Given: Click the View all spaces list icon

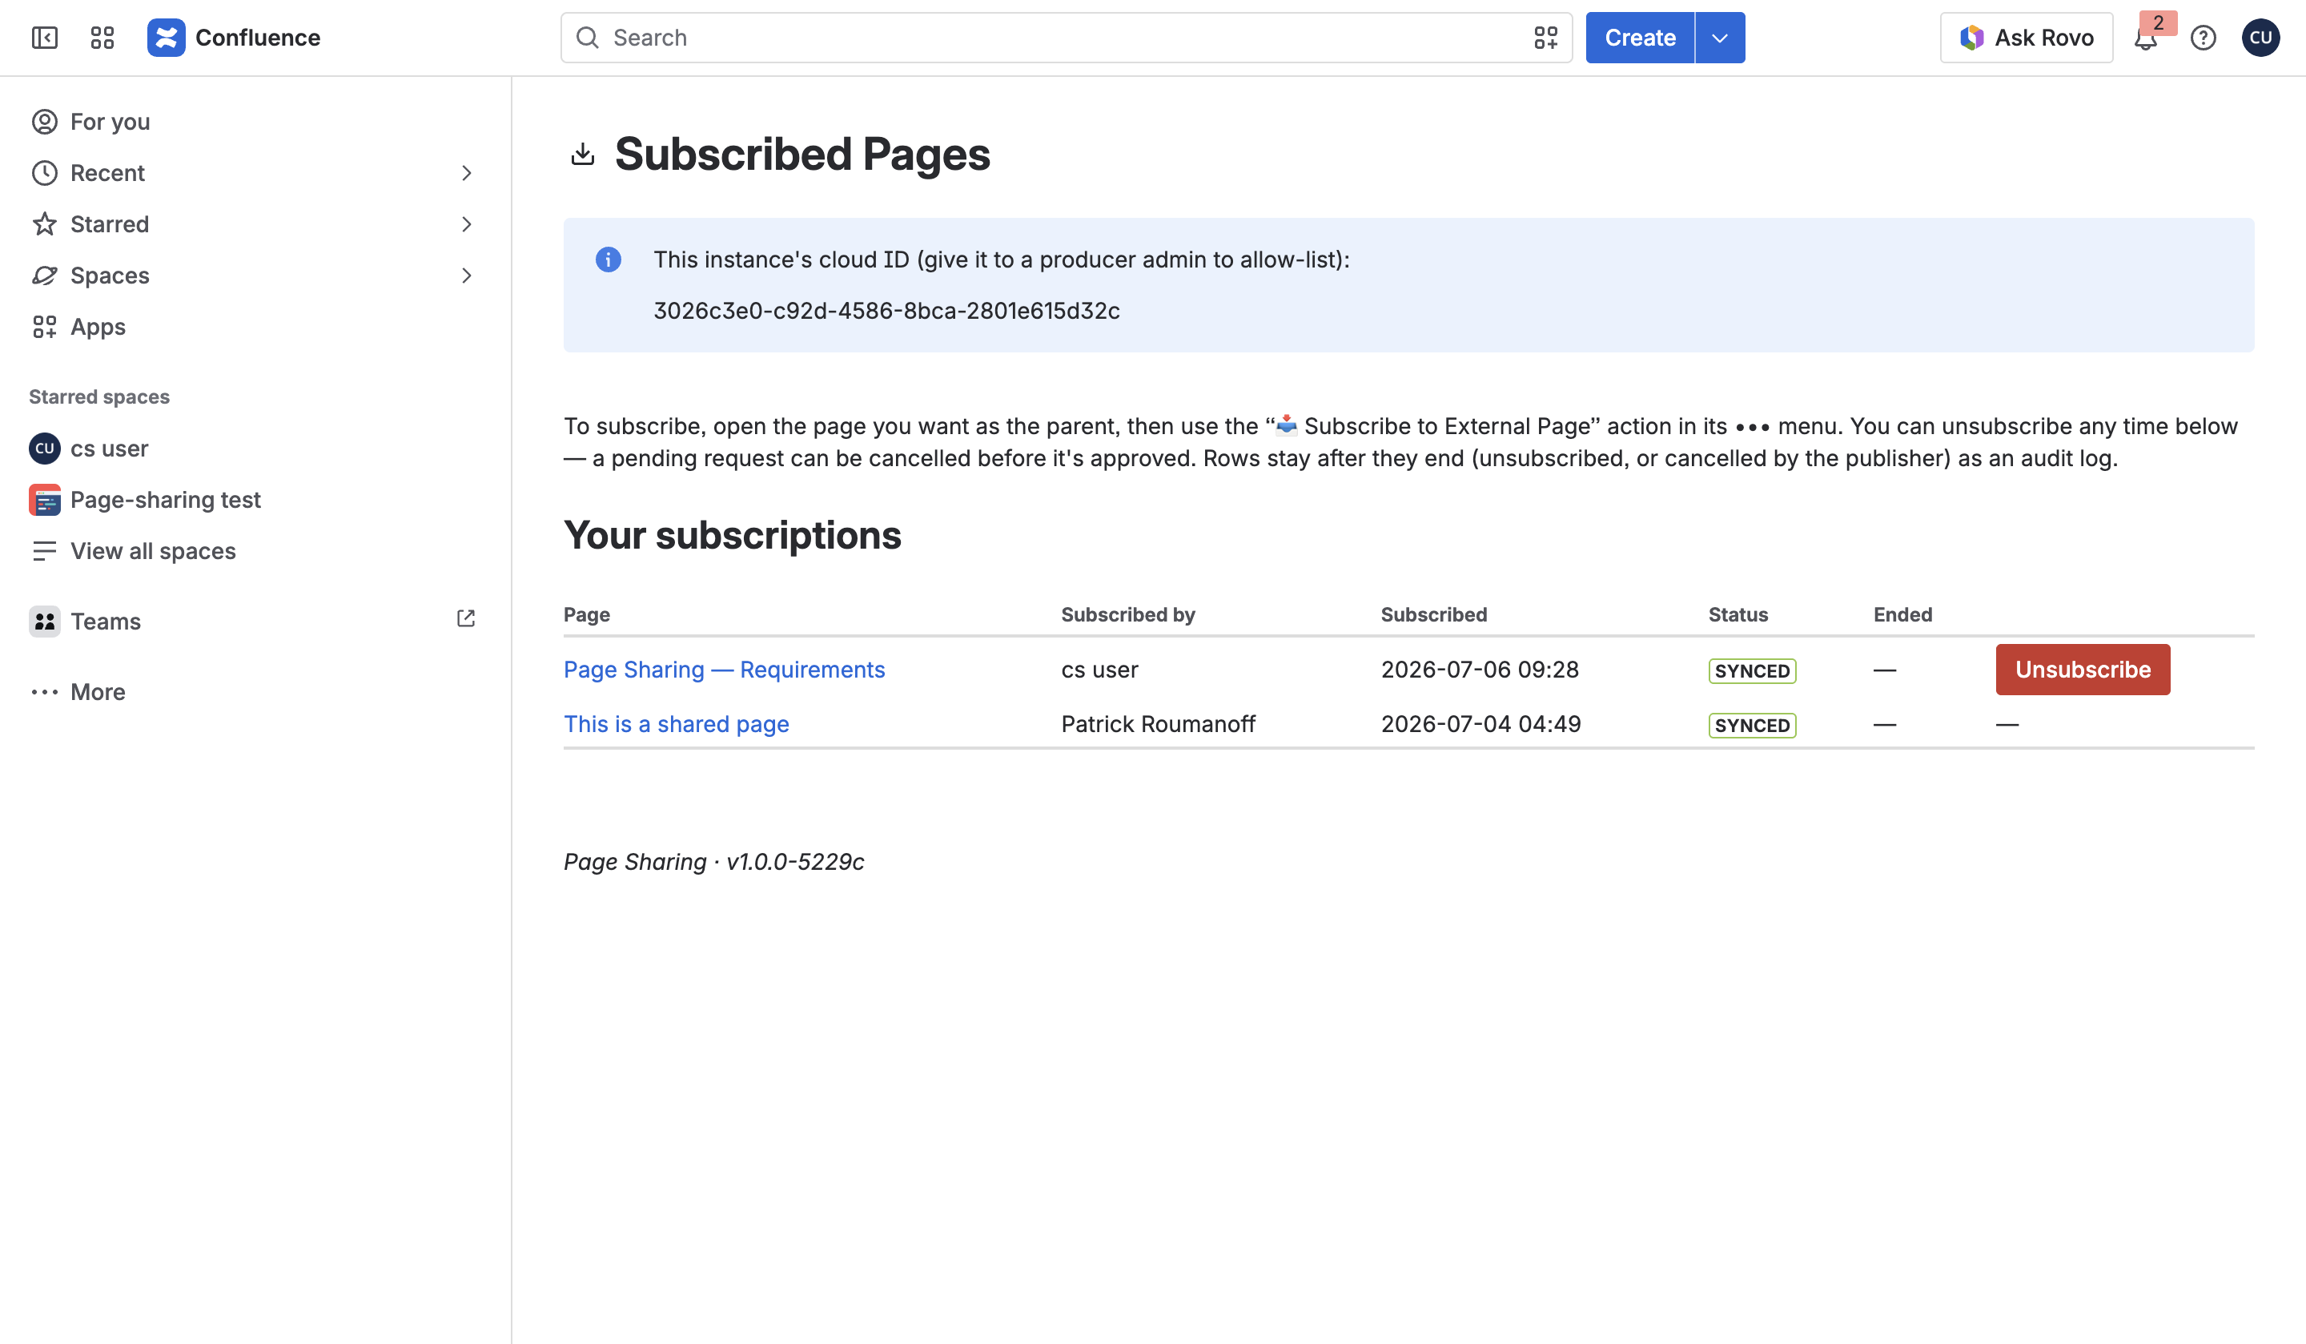Looking at the screenshot, I should [44, 551].
